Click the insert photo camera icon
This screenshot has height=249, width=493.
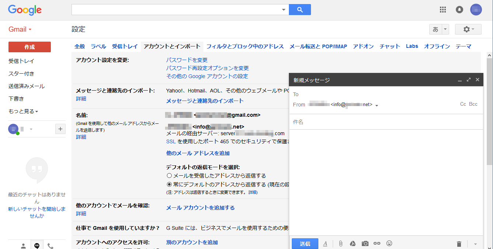tap(365, 244)
